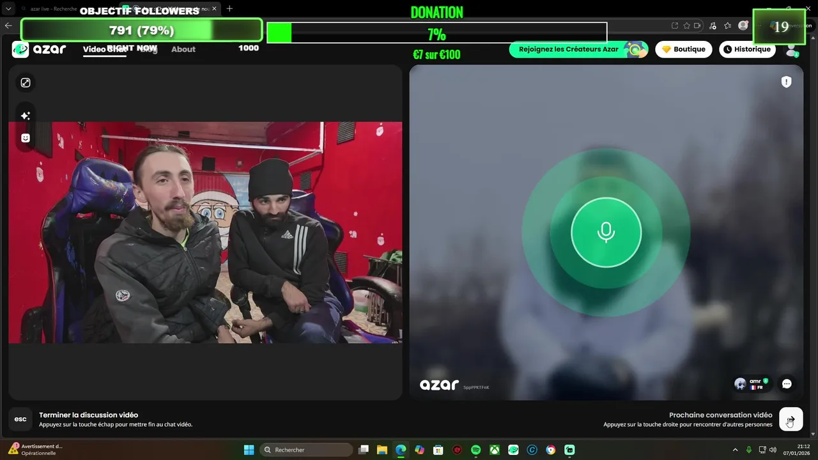
Task: Click Terminer la discussion vidéo text
Action: point(88,415)
